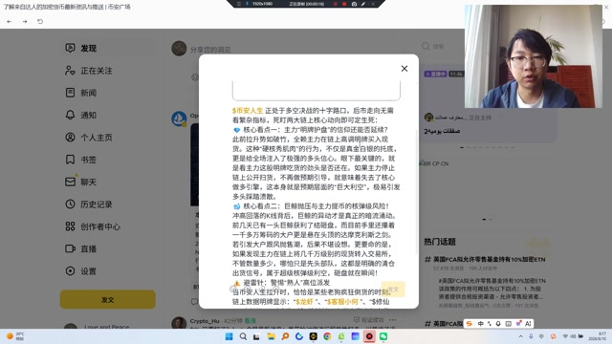Open Binance app from taskbar

[313, 336]
